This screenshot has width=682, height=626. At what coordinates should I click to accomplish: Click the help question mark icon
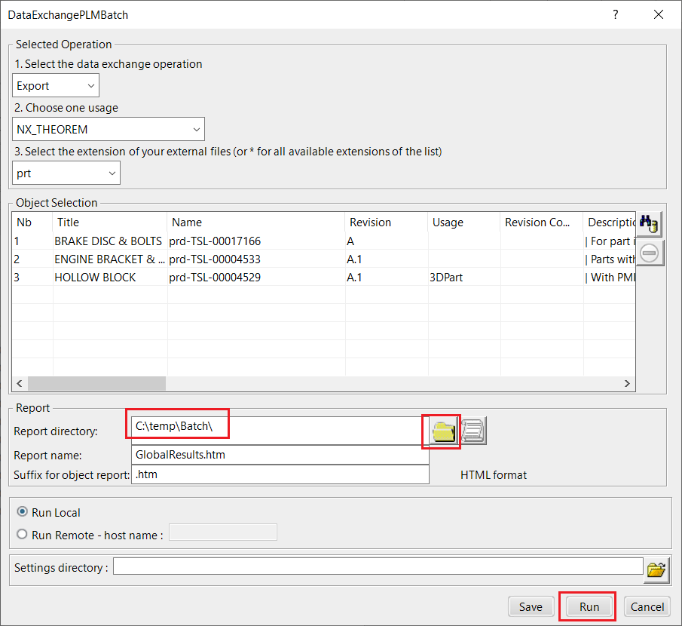616,15
